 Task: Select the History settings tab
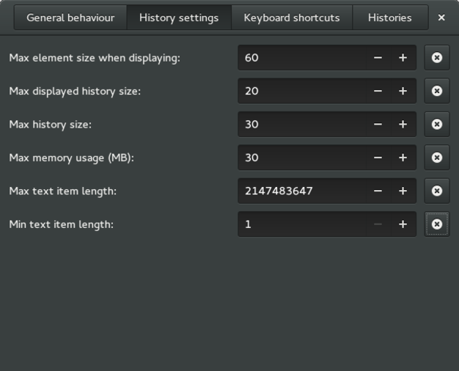[x=179, y=18]
